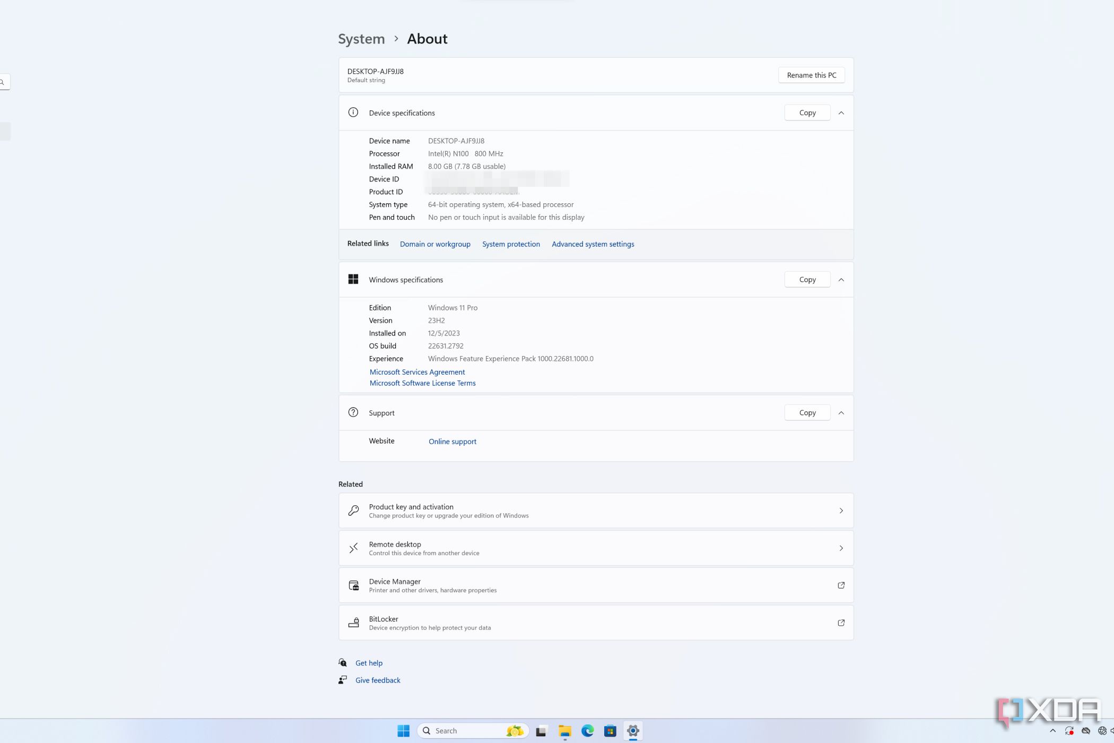Image resolution: width=1114 pixels, height=743 pixels.
Task: Show hidden system tray icons
Action: (1052, 731)
